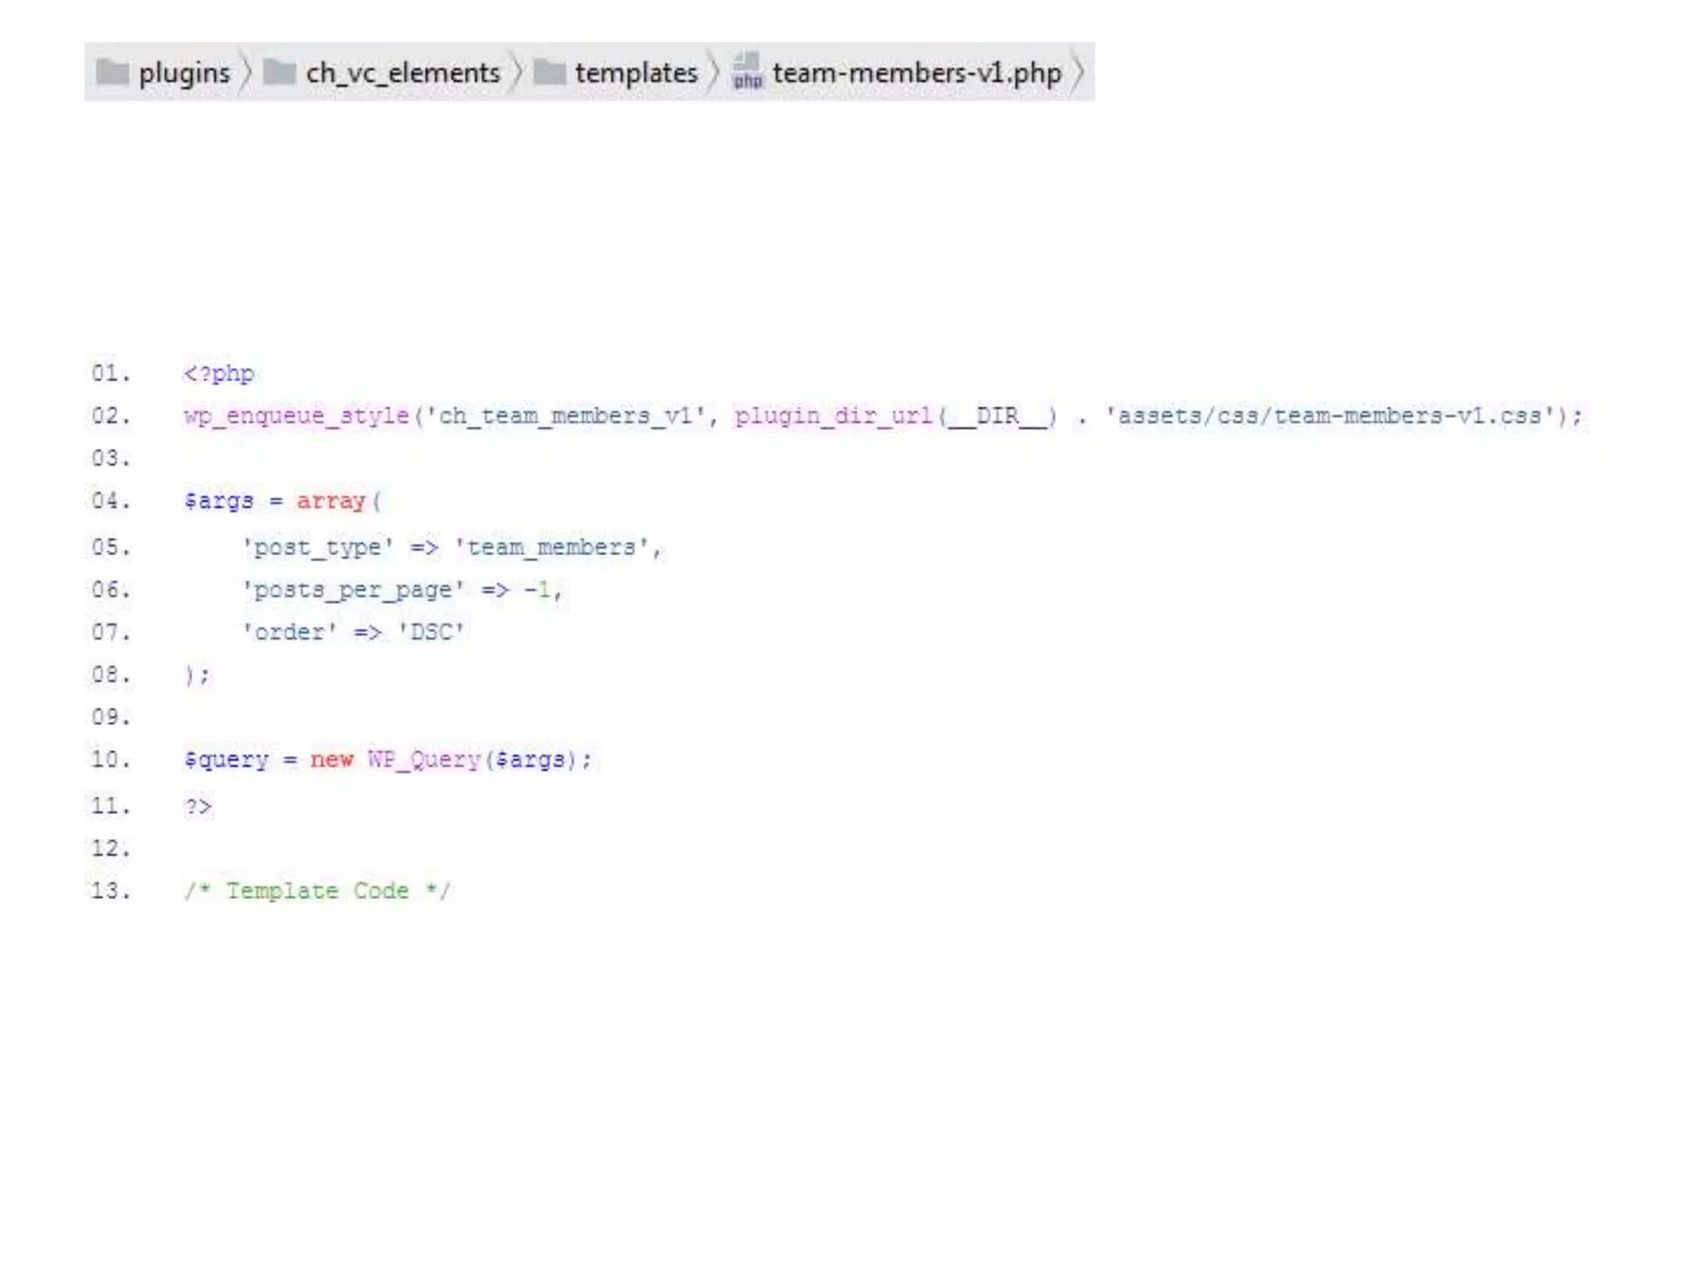
Task: Select team-members-v1.php breadcrumb file name
Action: (x=917, y=73)
